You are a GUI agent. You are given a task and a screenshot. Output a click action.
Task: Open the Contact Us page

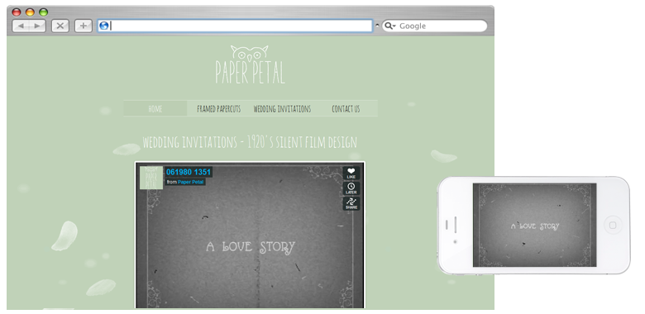(x=346, y=109)
